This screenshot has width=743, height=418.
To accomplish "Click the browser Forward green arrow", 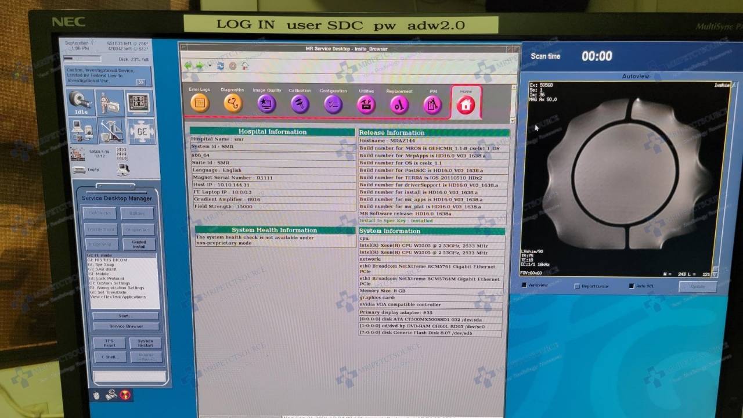I will [x=200, y=66].
